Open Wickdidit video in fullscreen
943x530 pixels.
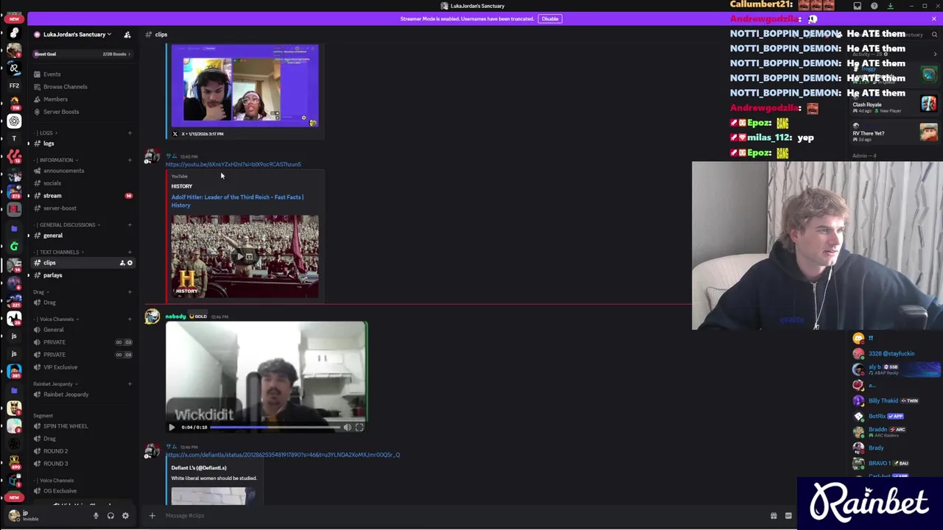click(x=360, y=428)
